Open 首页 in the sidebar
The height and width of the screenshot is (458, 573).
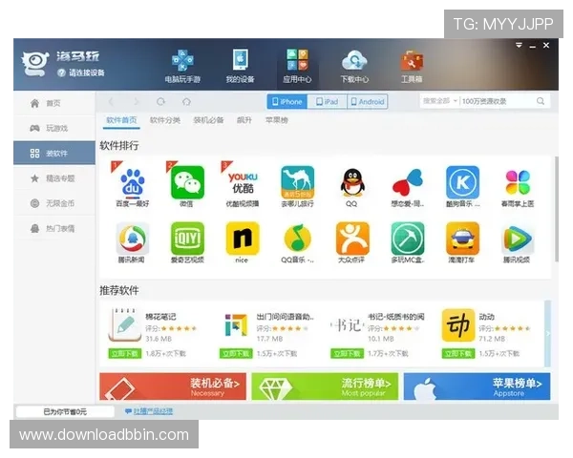[54, 103]
